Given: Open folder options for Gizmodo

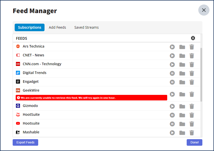Looking at the screenshot, I should (x=182, y=106).
